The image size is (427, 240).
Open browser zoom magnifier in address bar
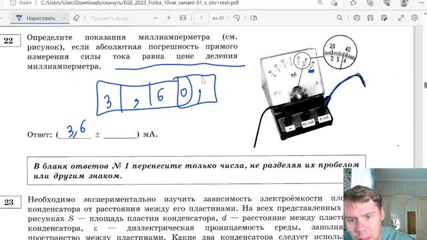(x=320, y=3)
